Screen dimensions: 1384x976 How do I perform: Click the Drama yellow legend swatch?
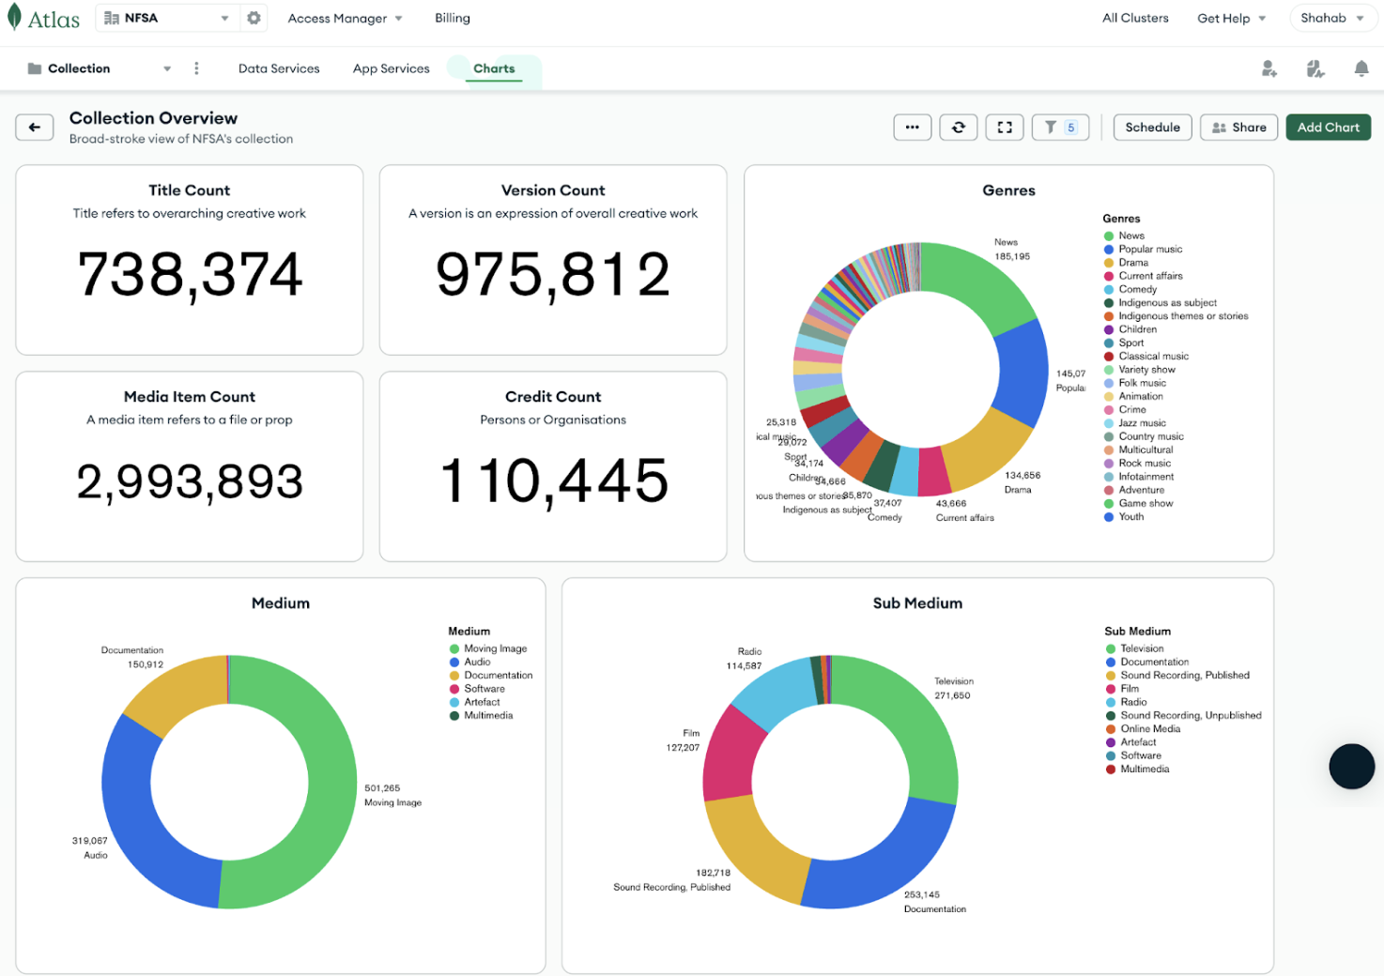(1109, 263)
